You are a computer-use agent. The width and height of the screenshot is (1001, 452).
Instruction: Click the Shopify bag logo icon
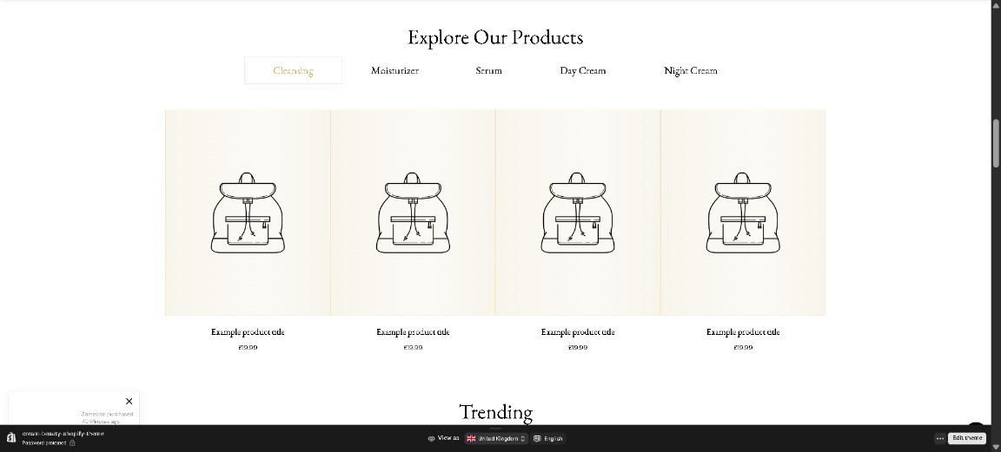tap(10, 438)
